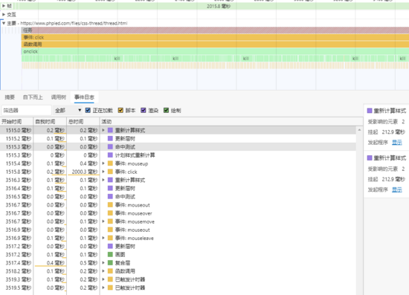The image size is (409, 295).
Task: Click yellow icon of 事件: mouseover row
Action: point(110,213)
